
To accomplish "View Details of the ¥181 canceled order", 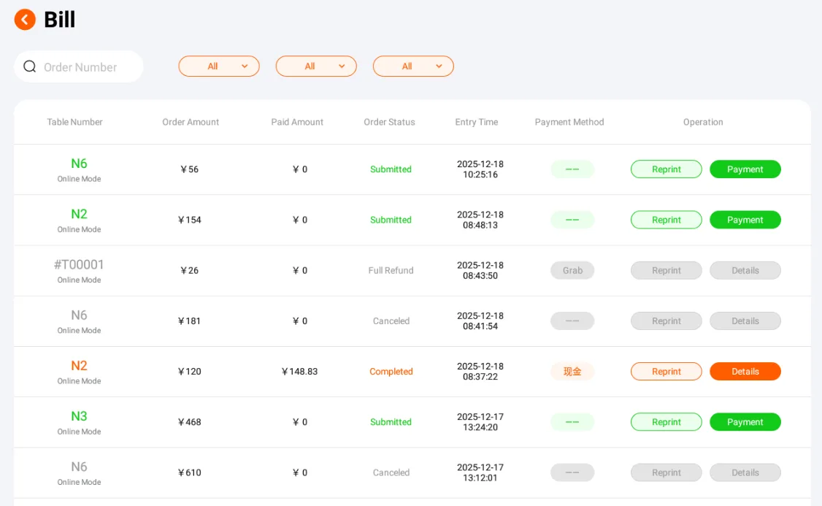I will pos(745,321).
